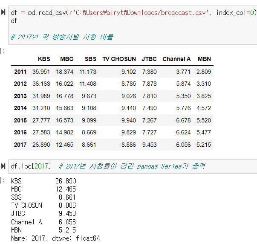Click inside the df.loc[2017] code cell

(133, 166)
